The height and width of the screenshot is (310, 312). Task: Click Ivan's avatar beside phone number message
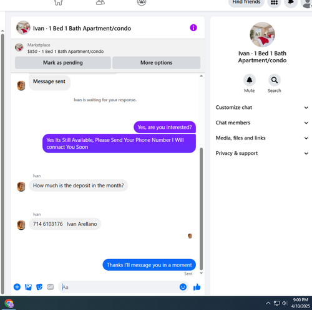[21, 225]
